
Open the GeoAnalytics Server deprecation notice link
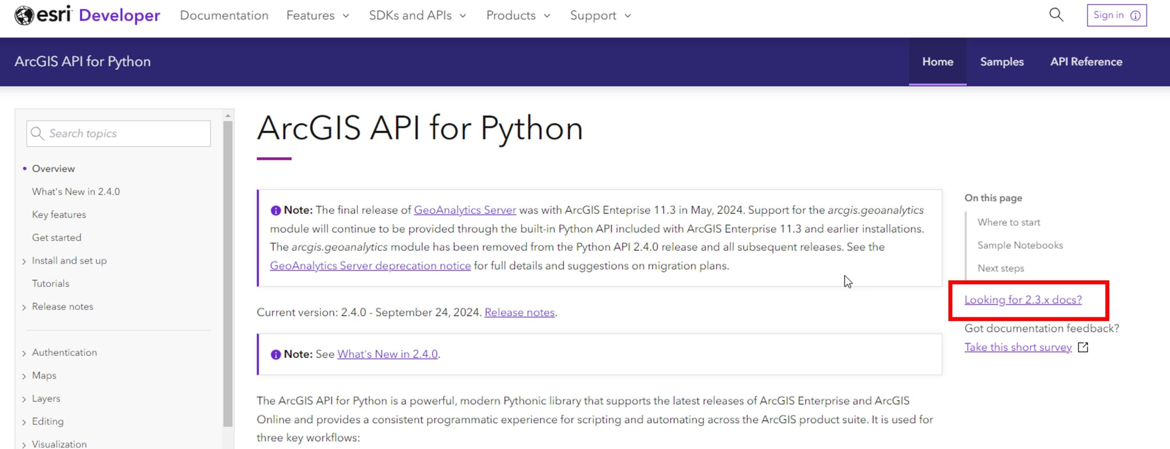[370, 265]
